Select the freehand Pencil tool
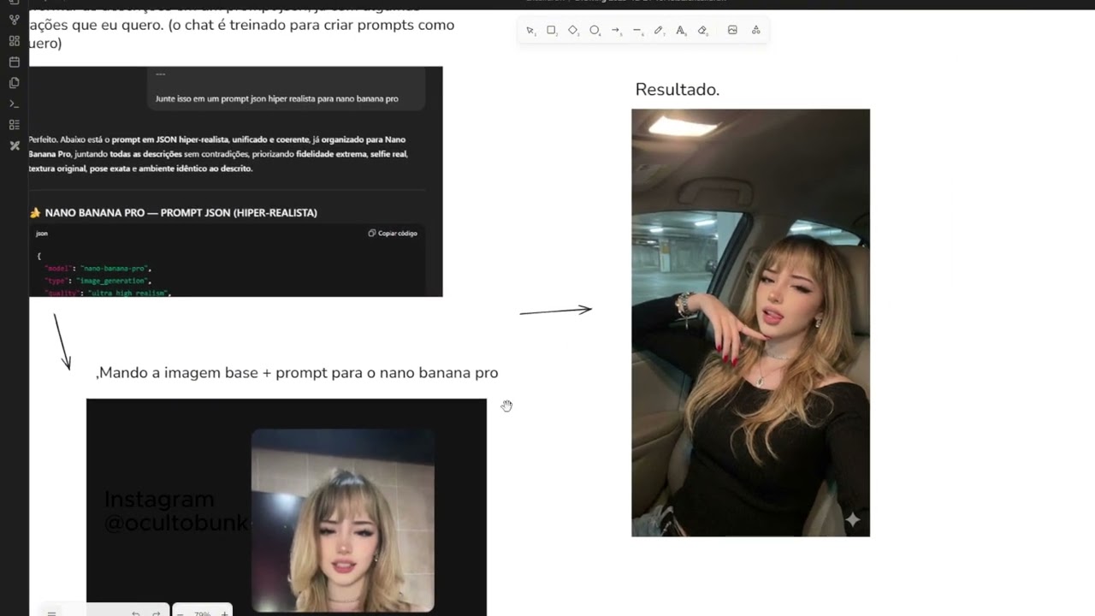Screen dimensions: 1095x616 tap(659, 30)
